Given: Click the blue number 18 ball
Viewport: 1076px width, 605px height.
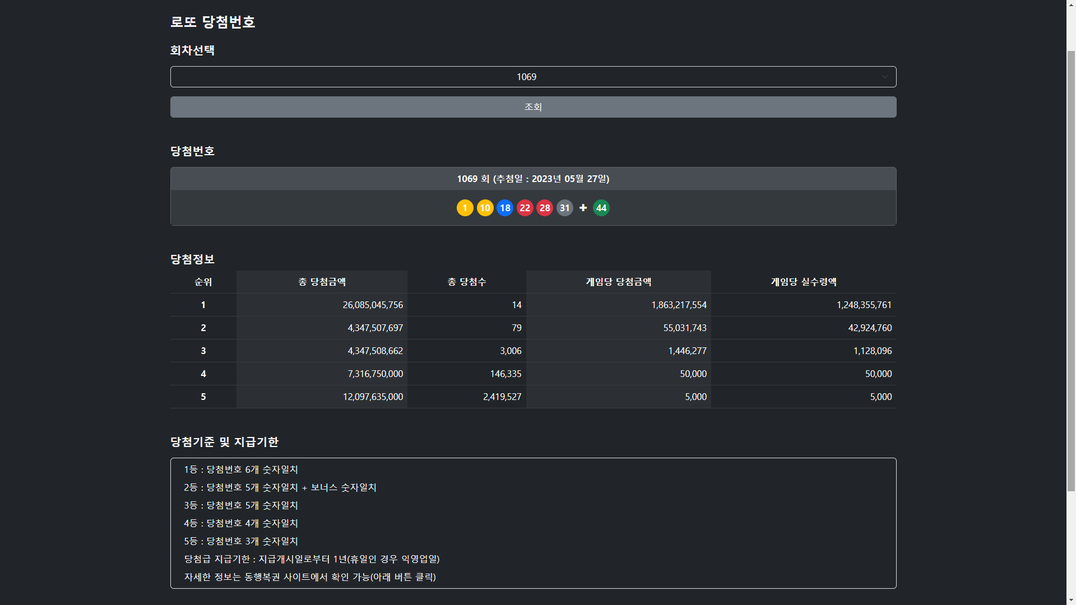Looking at the screenshot, I should 505,208.
